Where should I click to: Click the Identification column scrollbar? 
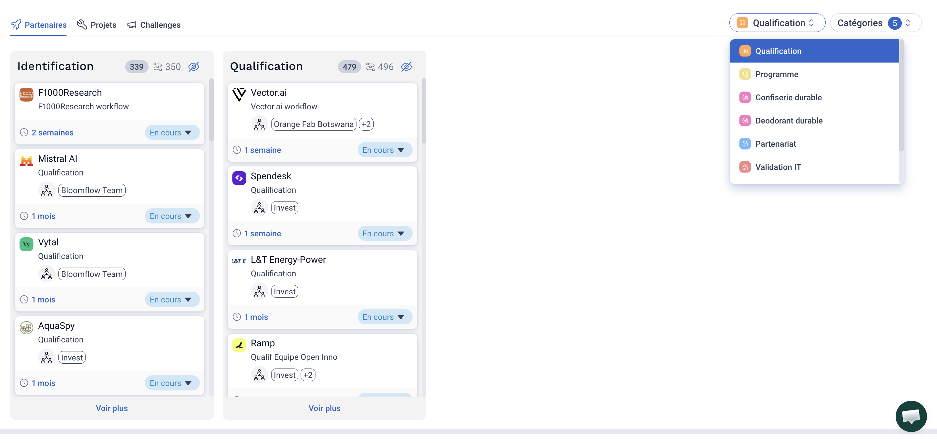[211, 110]
